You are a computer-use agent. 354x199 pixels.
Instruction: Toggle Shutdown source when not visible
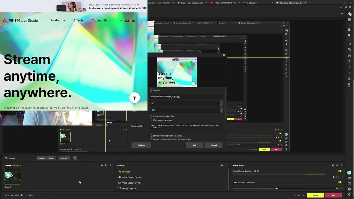(151, 136)
